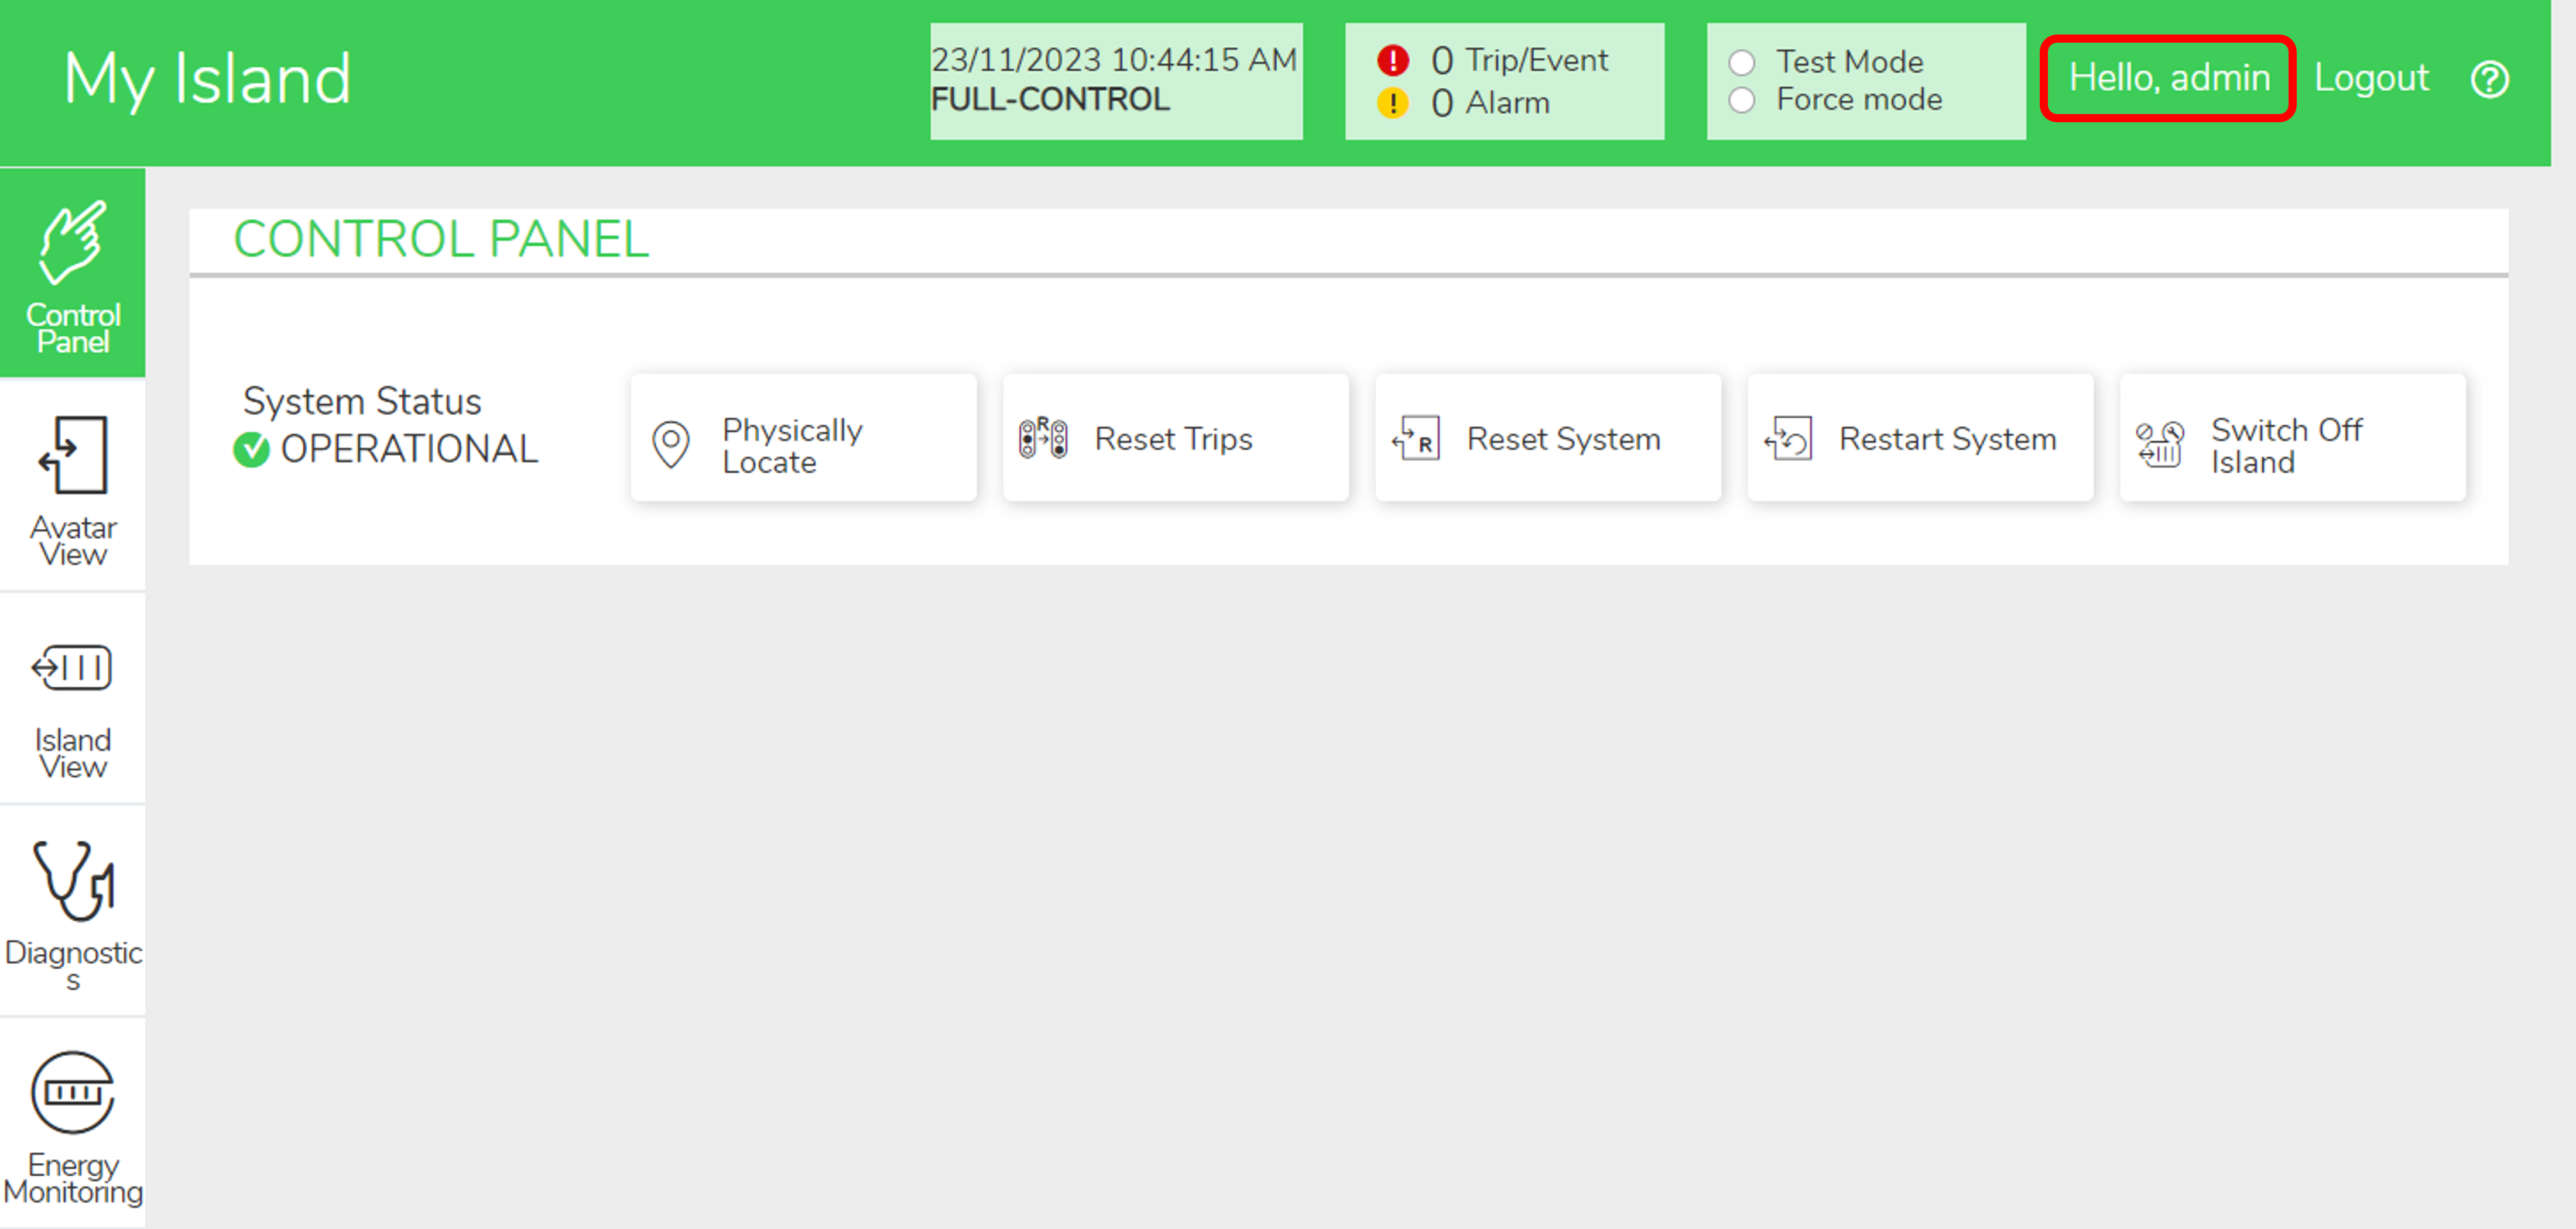
Task: Click the OPERATIONAL status checkmark
Action: point(251,450)
